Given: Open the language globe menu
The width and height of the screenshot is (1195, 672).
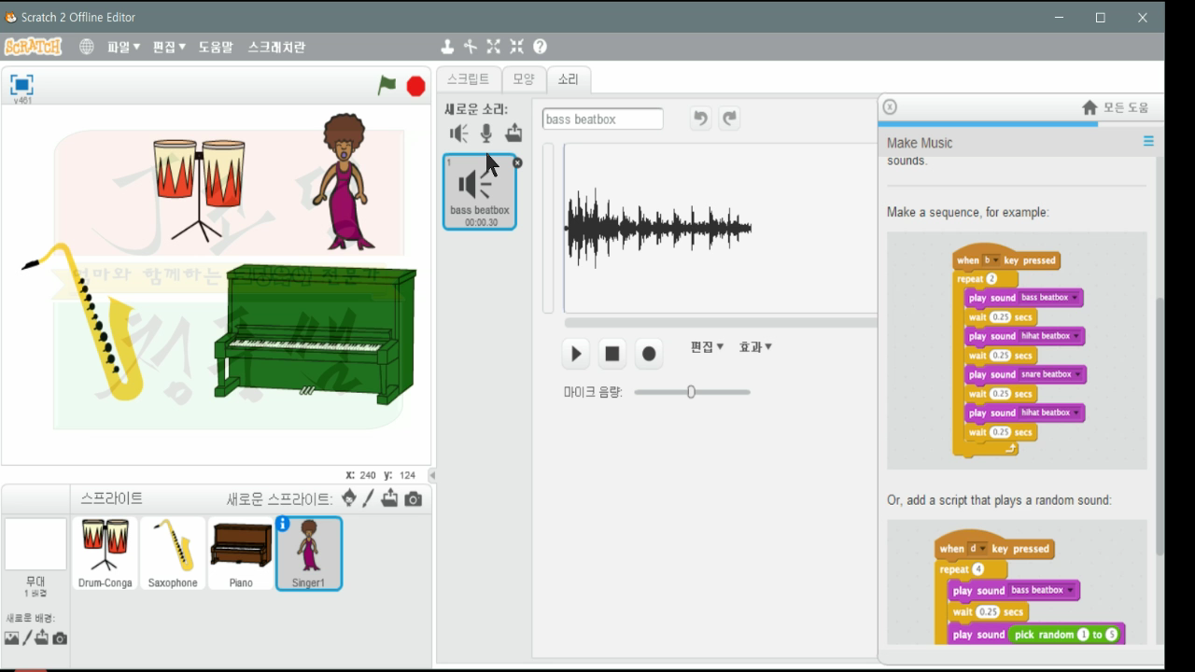Looking at the screenshot, I should click(x=87, y=47).
